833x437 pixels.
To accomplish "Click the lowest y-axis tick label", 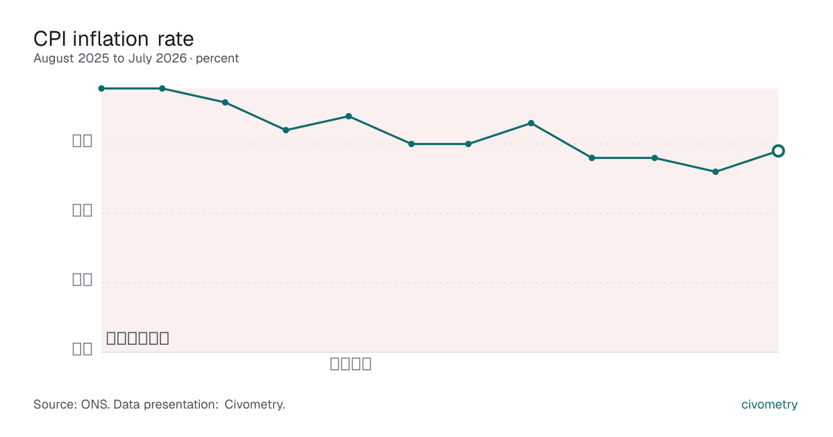I will pos(83,349).
